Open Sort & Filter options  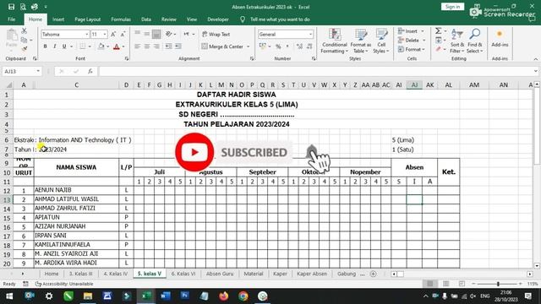(457, 41)
